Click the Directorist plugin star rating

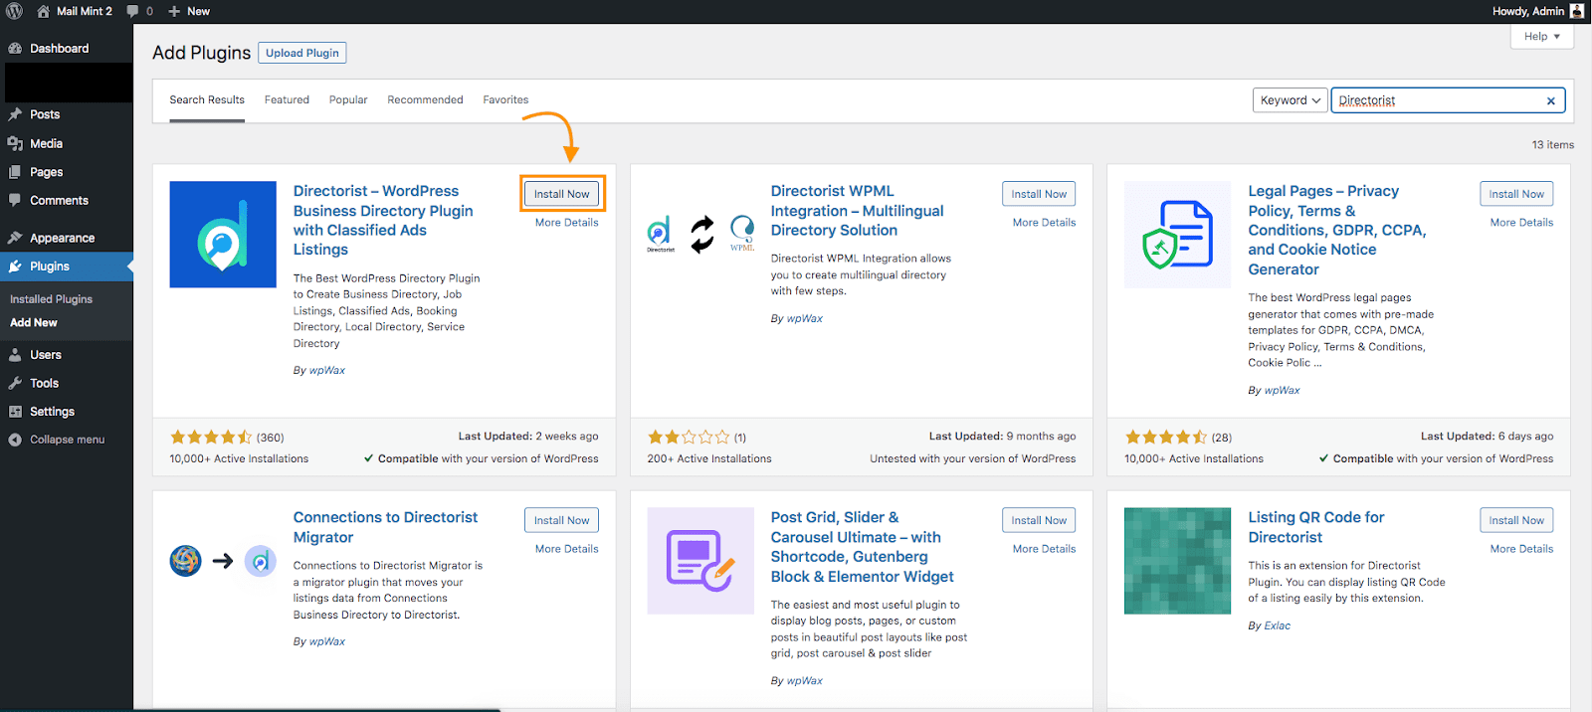[210, 437]
